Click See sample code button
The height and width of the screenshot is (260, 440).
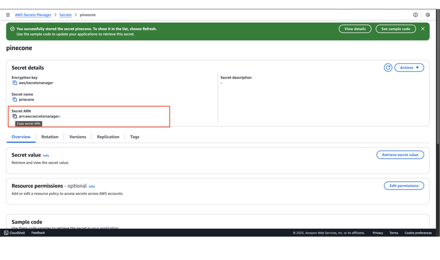pos(395,29)
